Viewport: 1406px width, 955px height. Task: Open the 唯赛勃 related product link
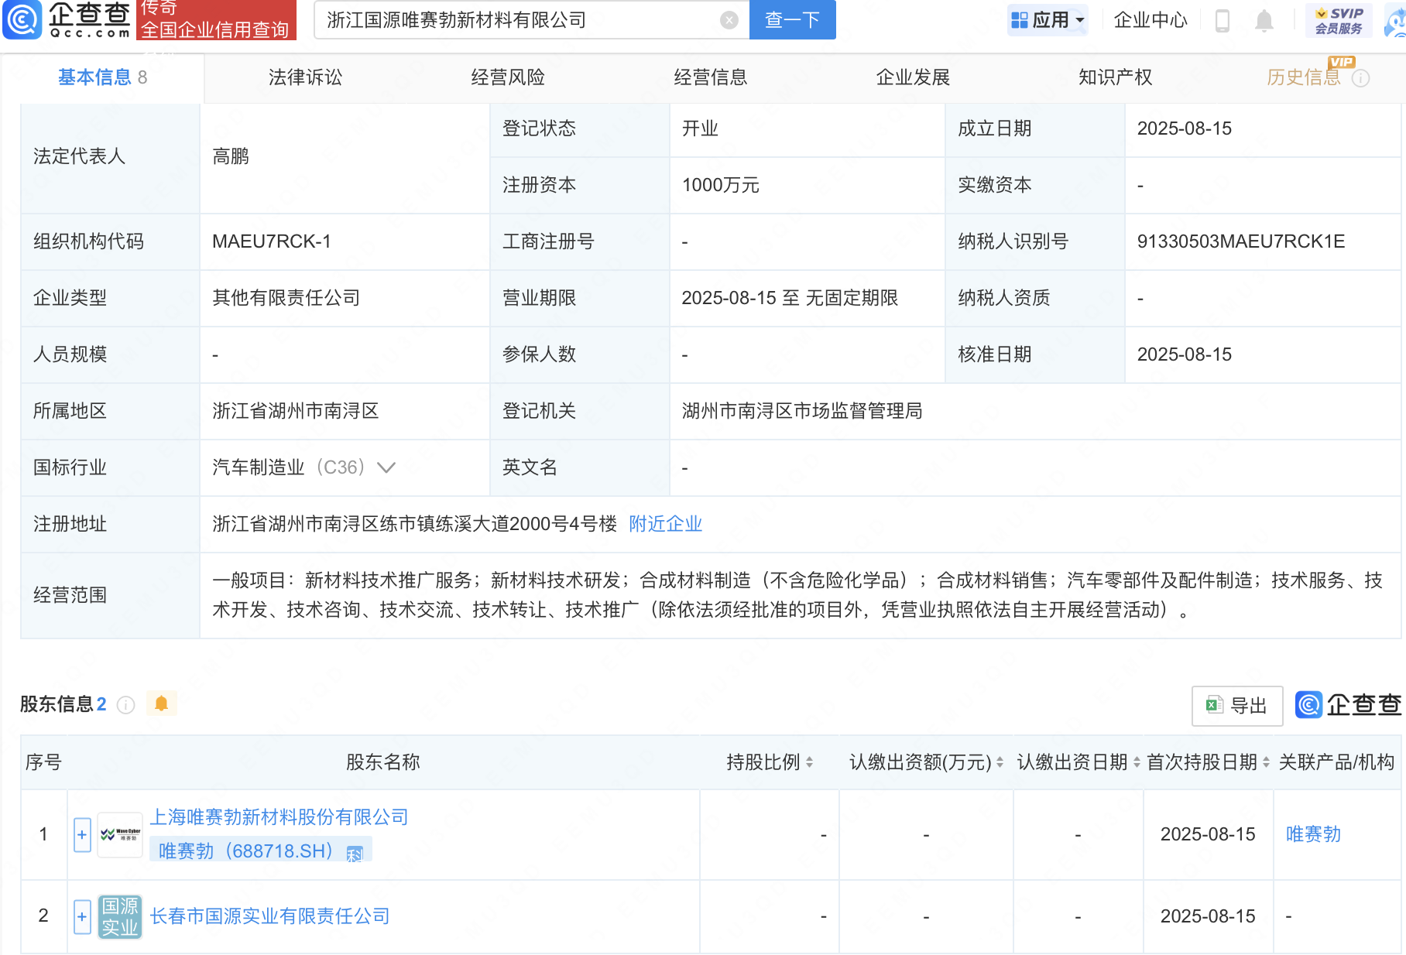[x=1313, y=834]
